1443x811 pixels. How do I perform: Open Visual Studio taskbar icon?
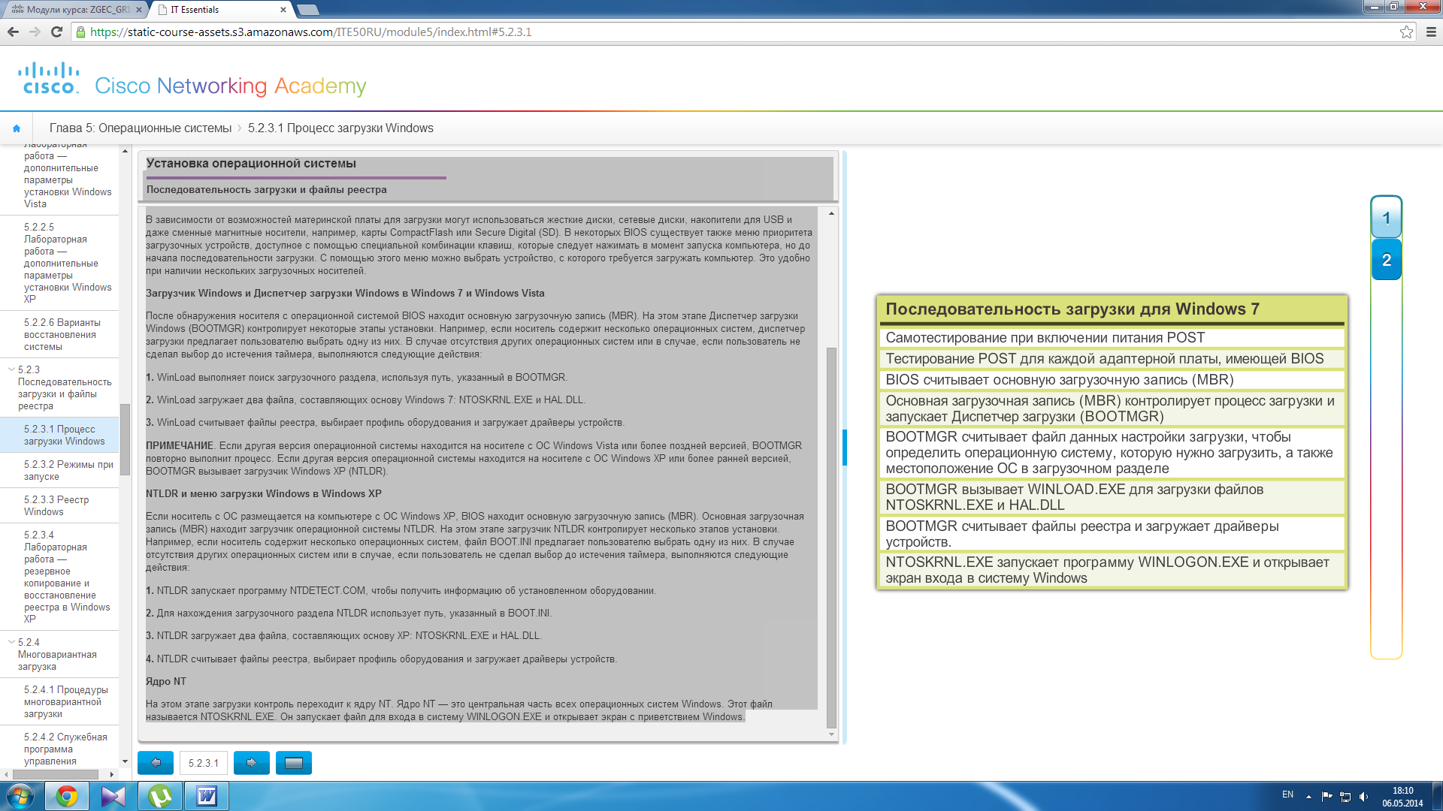point(113,796)
